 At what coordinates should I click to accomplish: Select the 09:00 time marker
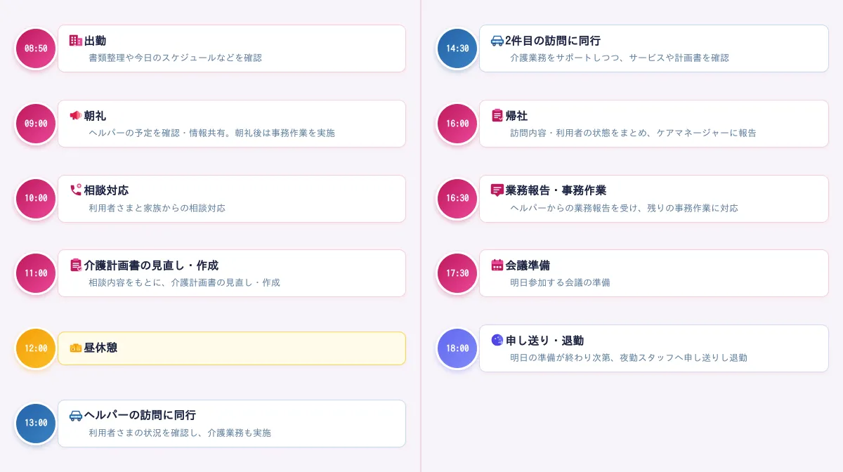tap(36, 124)
